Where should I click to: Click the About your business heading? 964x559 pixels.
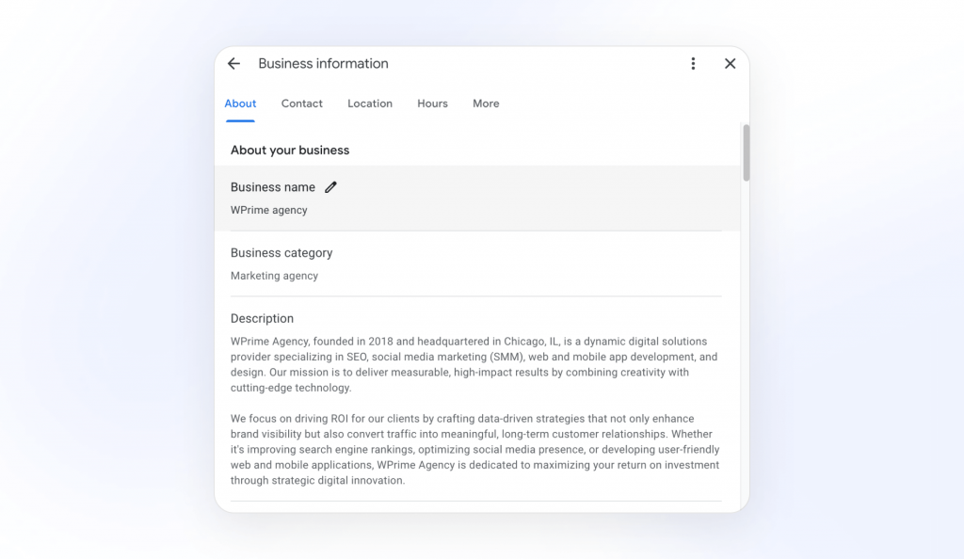290,151
